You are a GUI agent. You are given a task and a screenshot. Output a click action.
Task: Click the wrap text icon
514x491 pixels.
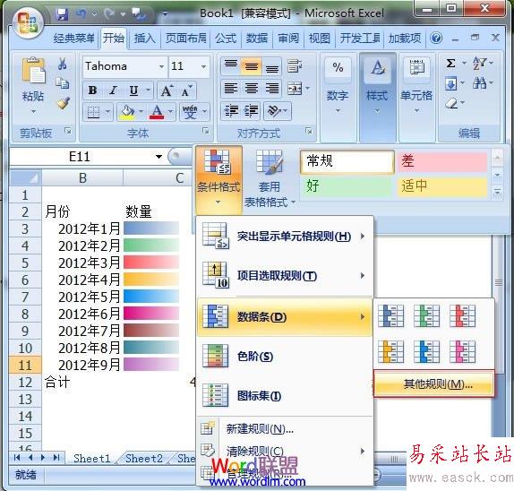tap(295, 65)
